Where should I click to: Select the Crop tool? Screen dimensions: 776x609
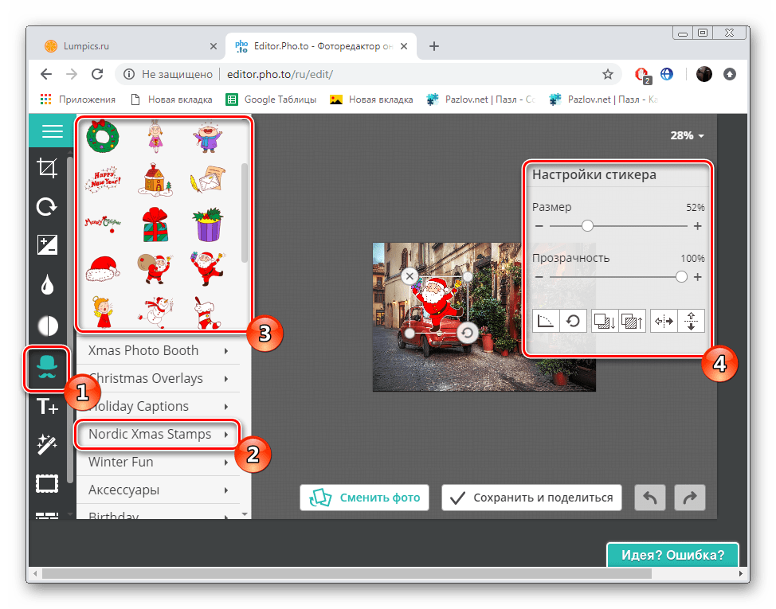tap(47, 168)
